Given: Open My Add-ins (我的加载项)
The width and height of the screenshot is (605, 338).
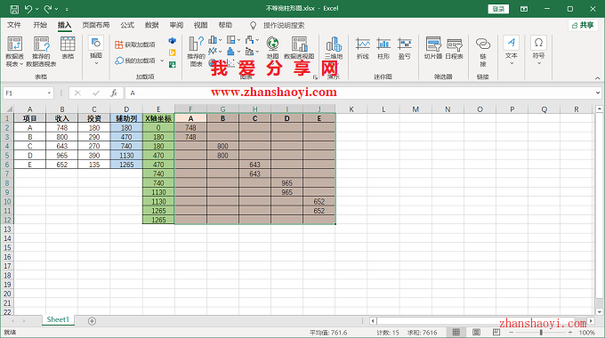Looking at the screenshot, I should click(135, 60).
